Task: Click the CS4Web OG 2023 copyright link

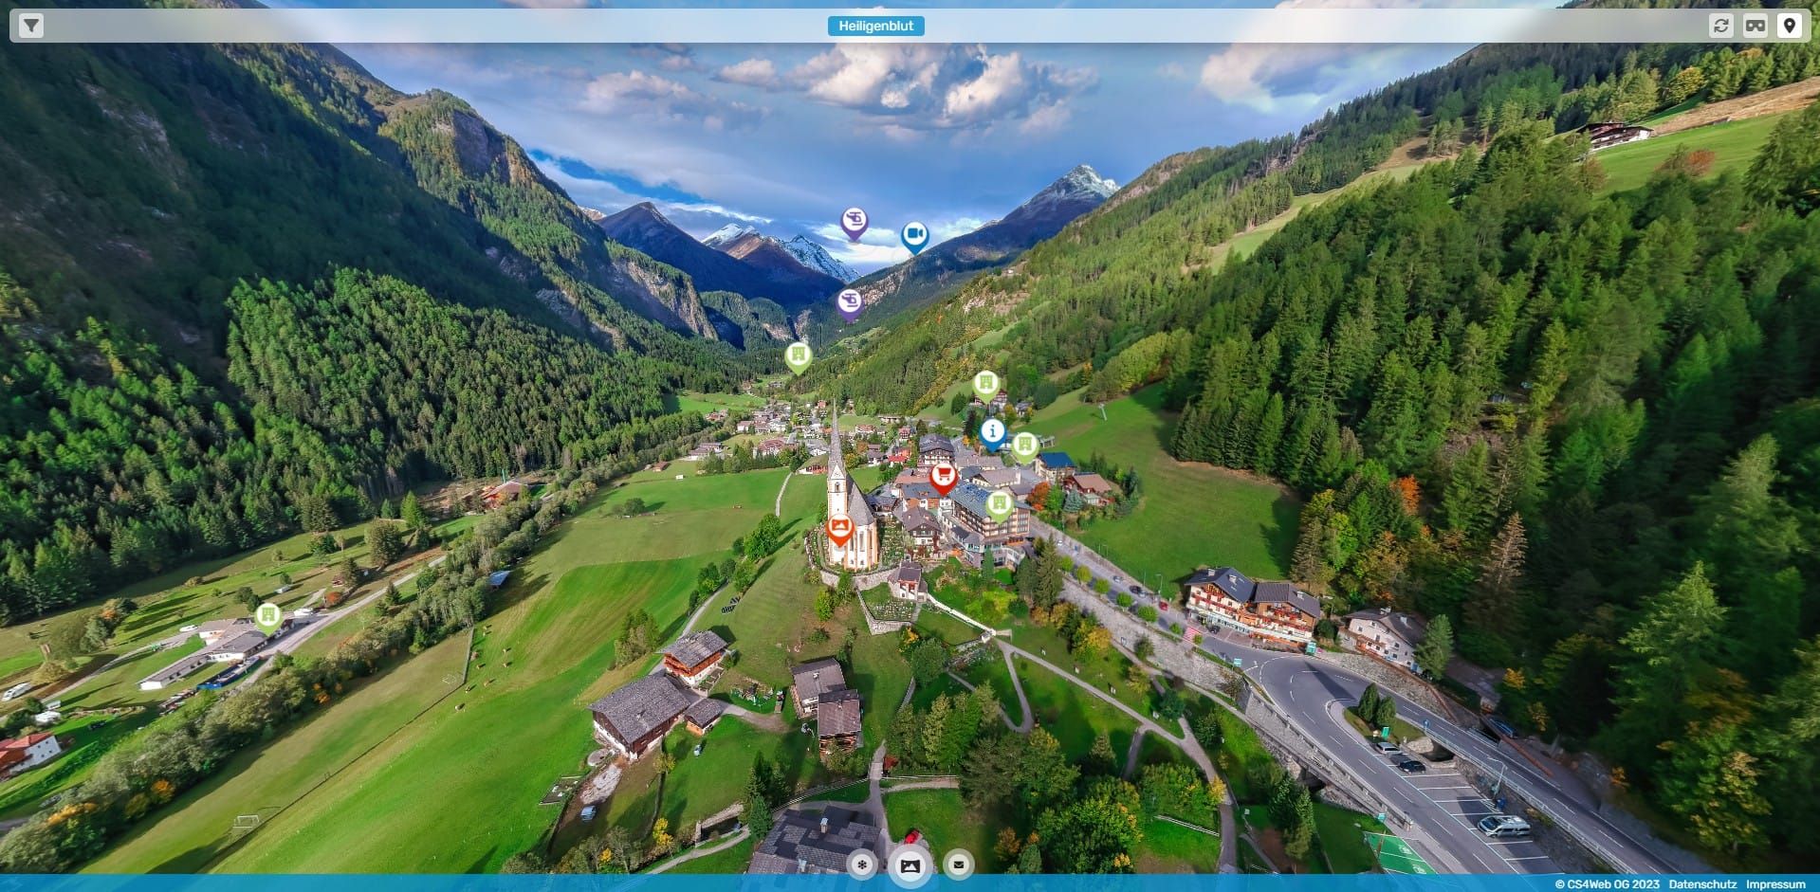Action: point(1607,883)
